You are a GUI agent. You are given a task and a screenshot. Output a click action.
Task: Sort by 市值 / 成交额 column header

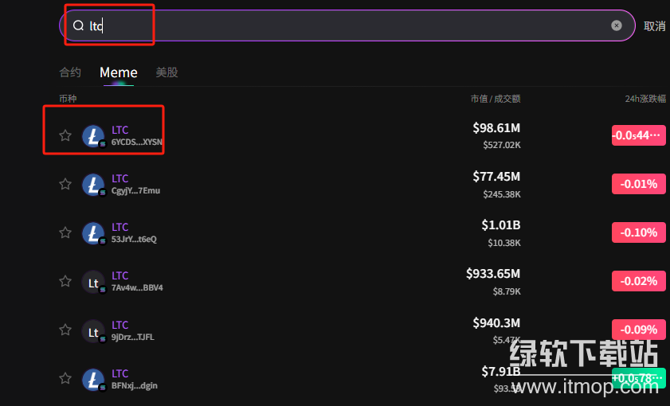pyautogui.click(x=495, y=99)
